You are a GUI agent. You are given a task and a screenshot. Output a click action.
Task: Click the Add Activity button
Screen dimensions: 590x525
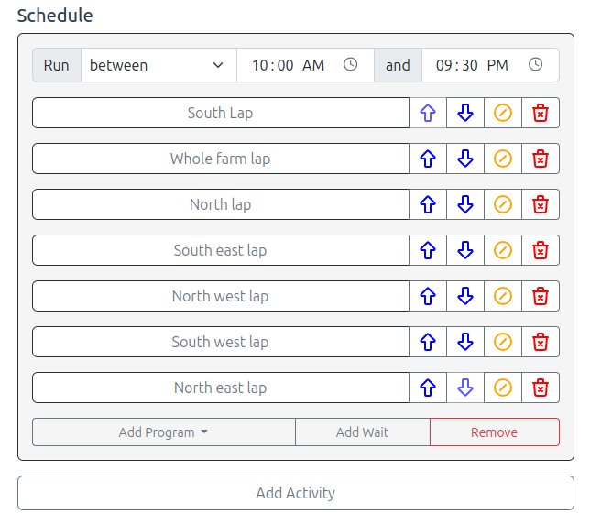click(x=296, y=493)
